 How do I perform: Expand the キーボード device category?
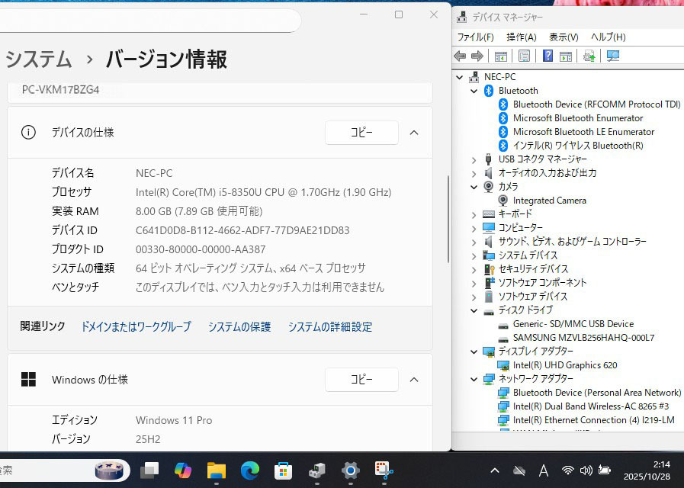[x=474, y=214]
